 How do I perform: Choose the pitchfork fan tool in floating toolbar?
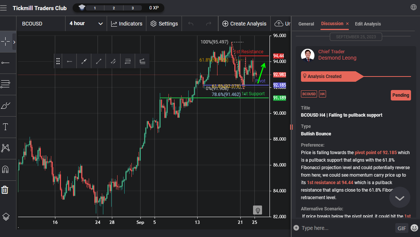click(142, 61)
